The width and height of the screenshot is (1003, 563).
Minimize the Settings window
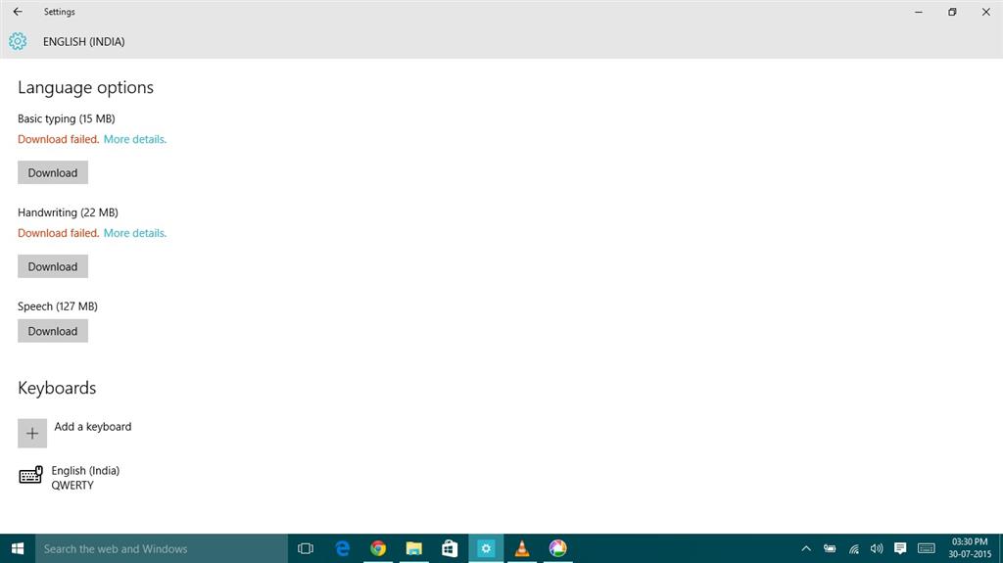click(919, 12)
